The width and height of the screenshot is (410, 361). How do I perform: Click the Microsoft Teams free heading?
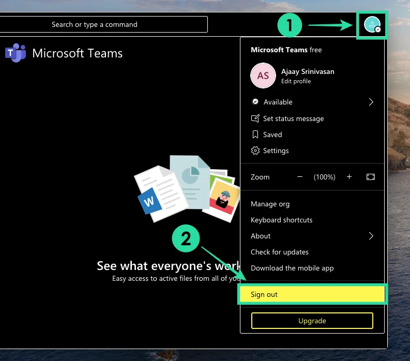[286, 50]
